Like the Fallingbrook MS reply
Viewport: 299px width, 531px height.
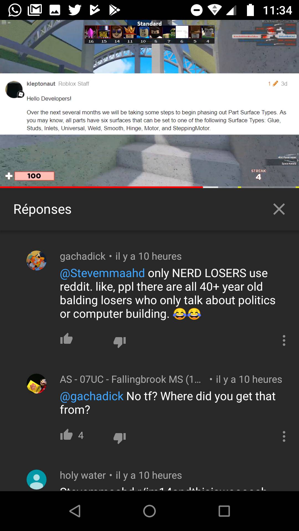[x=66, y=434]
